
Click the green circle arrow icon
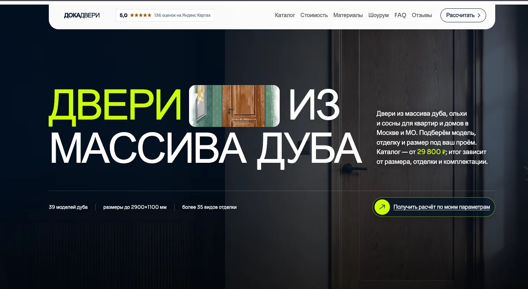pyautogui.click(x=382, y=207)
